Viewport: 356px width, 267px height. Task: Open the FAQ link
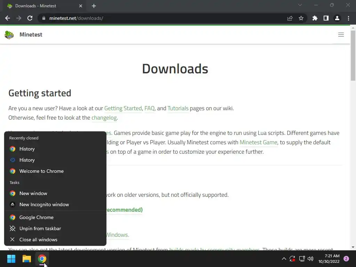coord(149,108)
